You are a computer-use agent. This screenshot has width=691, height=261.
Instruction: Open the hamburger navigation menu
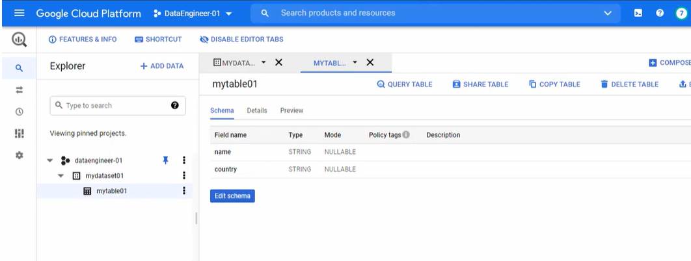point(19,13)
